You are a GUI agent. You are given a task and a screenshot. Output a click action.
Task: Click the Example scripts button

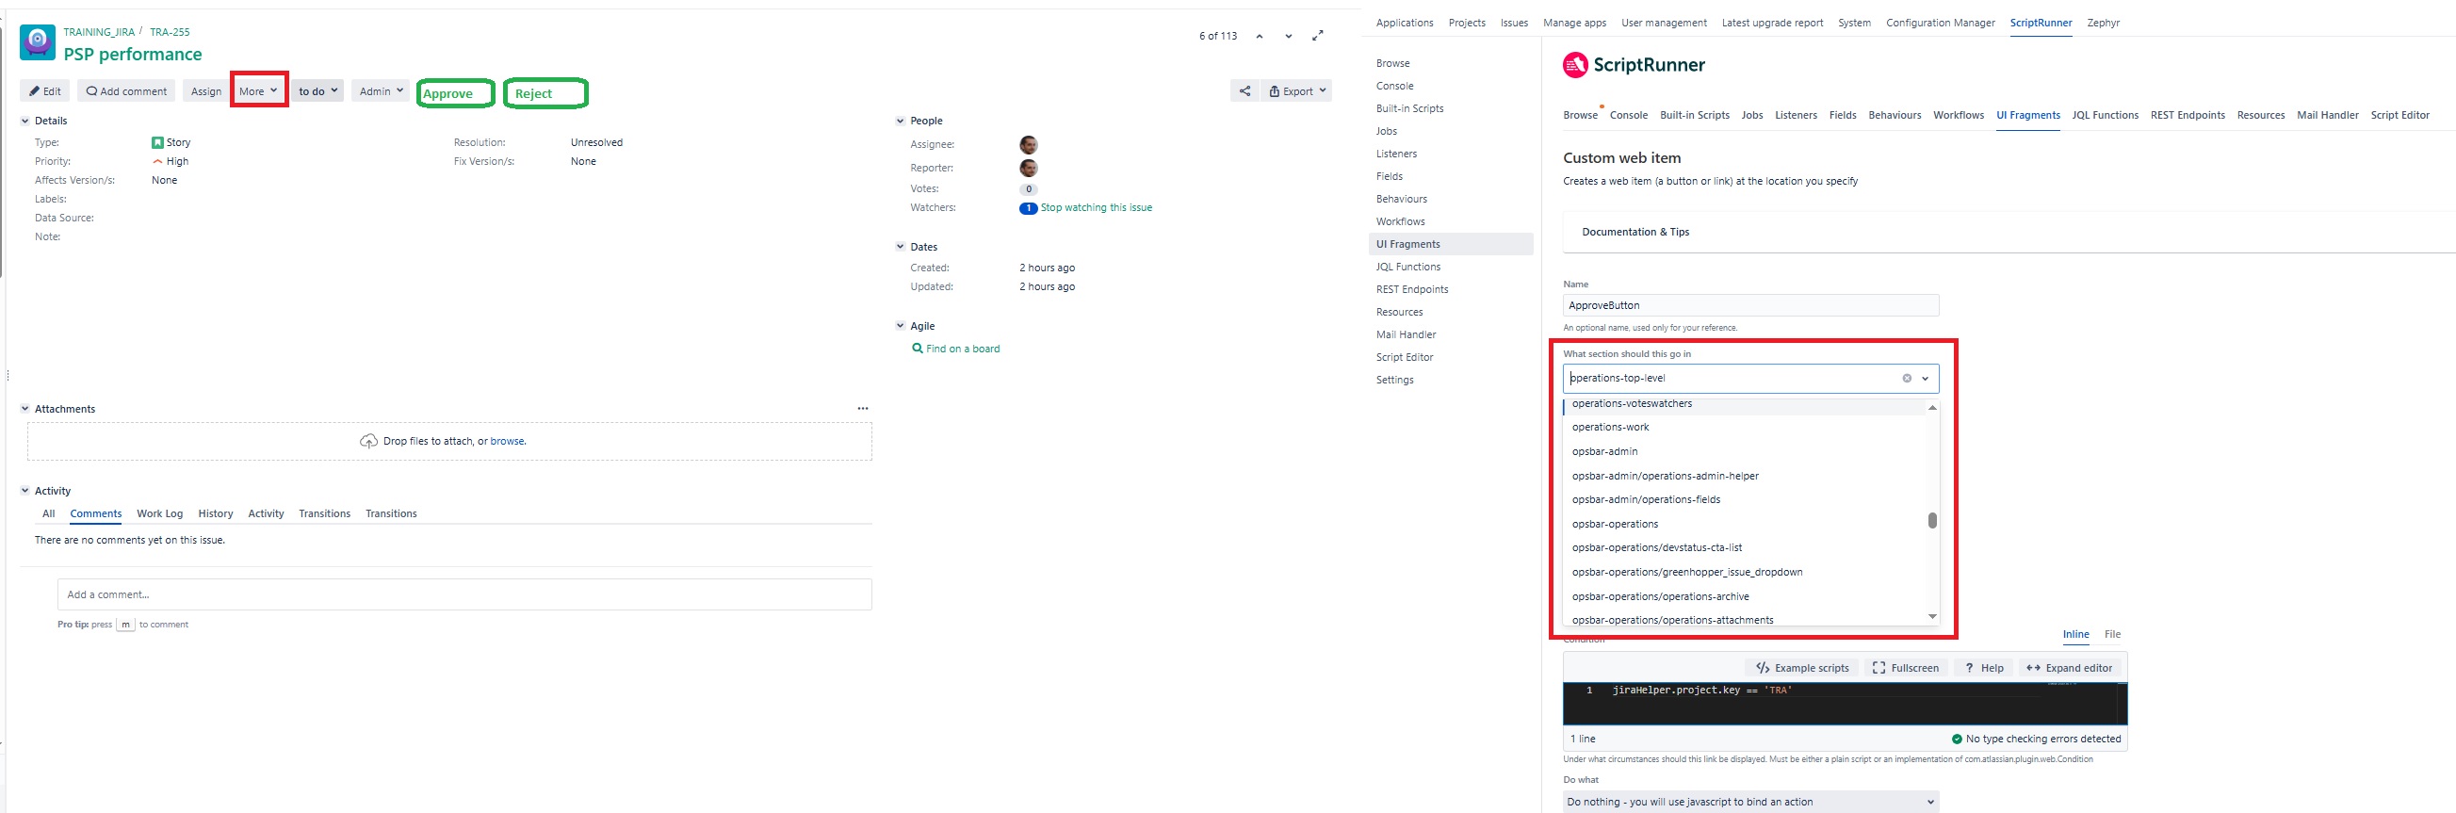[1802, 668]
